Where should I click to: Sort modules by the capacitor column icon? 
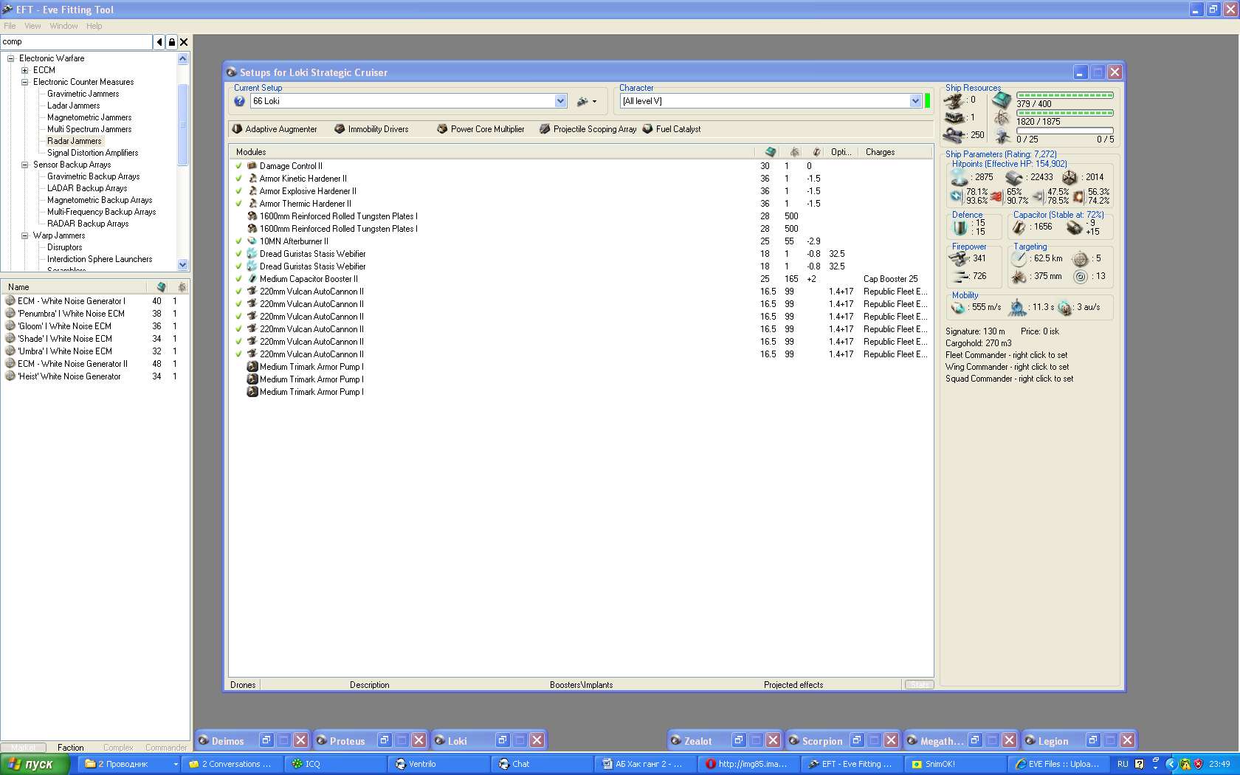816,152
